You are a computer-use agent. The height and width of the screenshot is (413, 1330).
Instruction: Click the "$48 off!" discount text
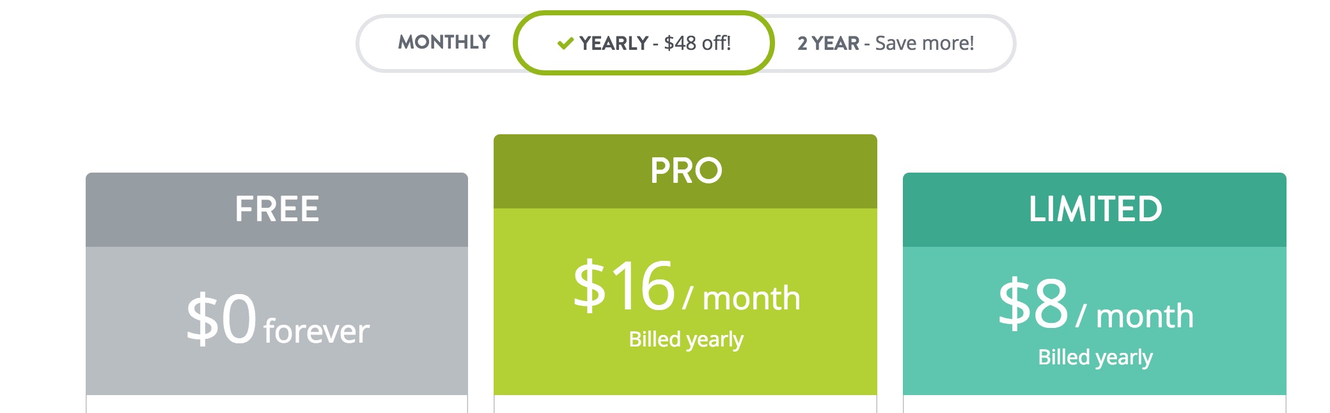click(697, 43)
